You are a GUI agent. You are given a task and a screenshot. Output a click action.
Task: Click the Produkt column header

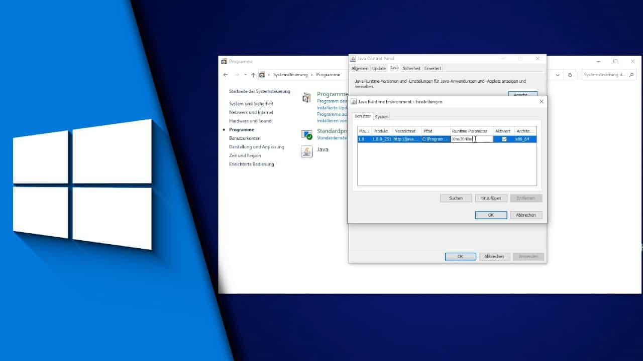click(x=381, y=131)
